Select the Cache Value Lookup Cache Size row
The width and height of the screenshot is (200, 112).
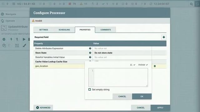(59, 62)
